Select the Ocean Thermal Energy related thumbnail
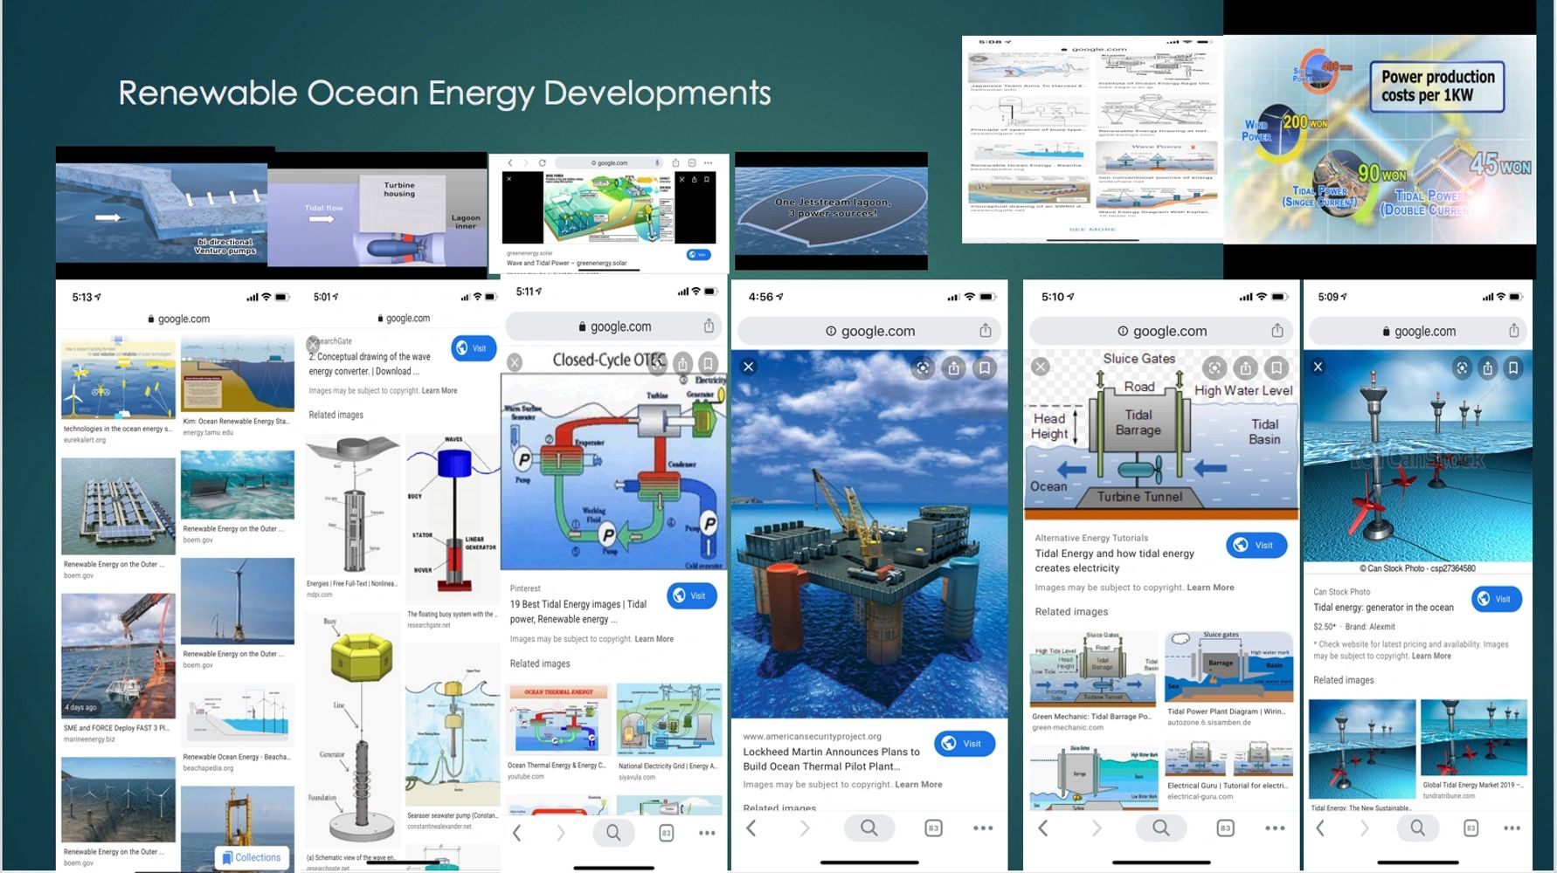Screen dimensions: 1557x873 click(557, 719)
